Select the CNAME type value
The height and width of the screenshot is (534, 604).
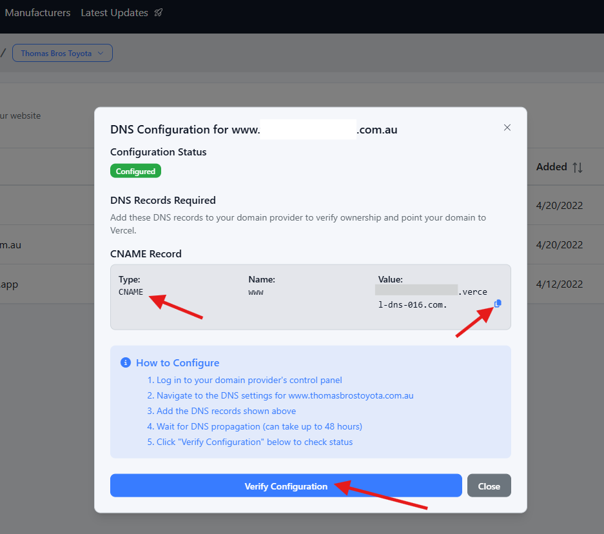coord(131,292)
